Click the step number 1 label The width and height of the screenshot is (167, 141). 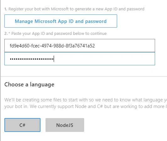[6, 9]
